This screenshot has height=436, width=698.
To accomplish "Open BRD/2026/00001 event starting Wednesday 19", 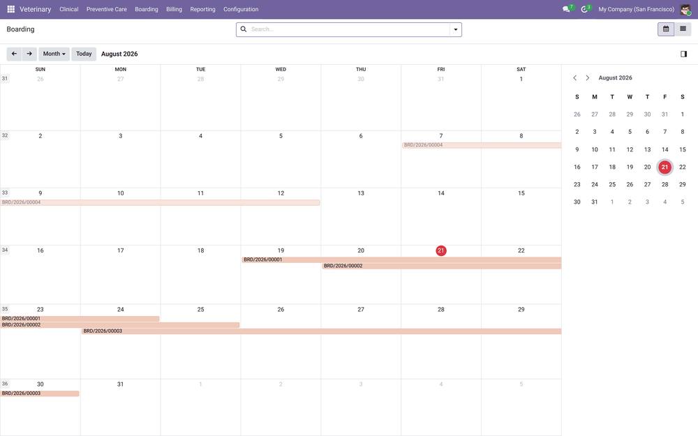I will coord(401,260).
